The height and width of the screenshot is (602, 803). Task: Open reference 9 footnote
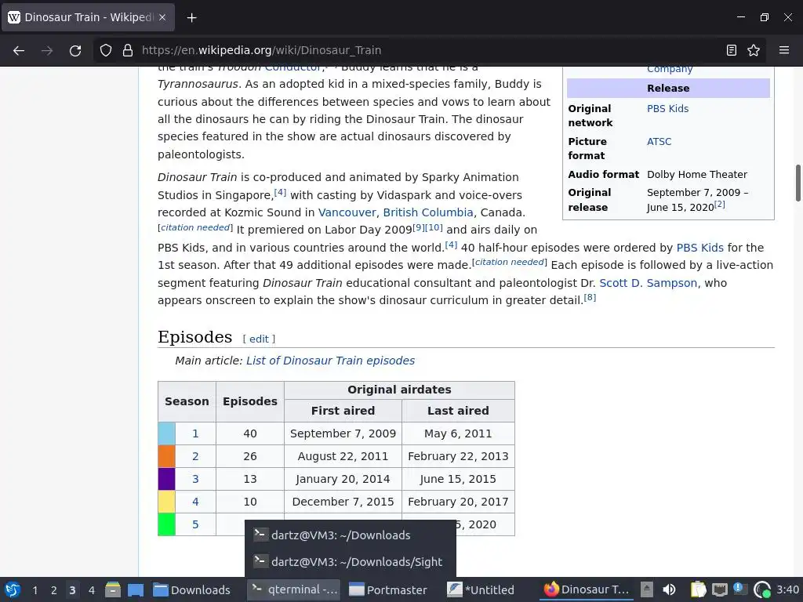[419, 227]
